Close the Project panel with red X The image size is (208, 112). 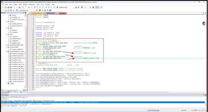coord(26,13)
